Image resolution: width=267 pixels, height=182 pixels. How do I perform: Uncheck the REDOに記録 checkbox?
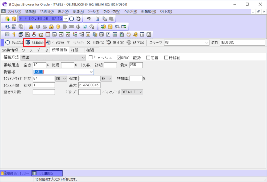point(119,58)
